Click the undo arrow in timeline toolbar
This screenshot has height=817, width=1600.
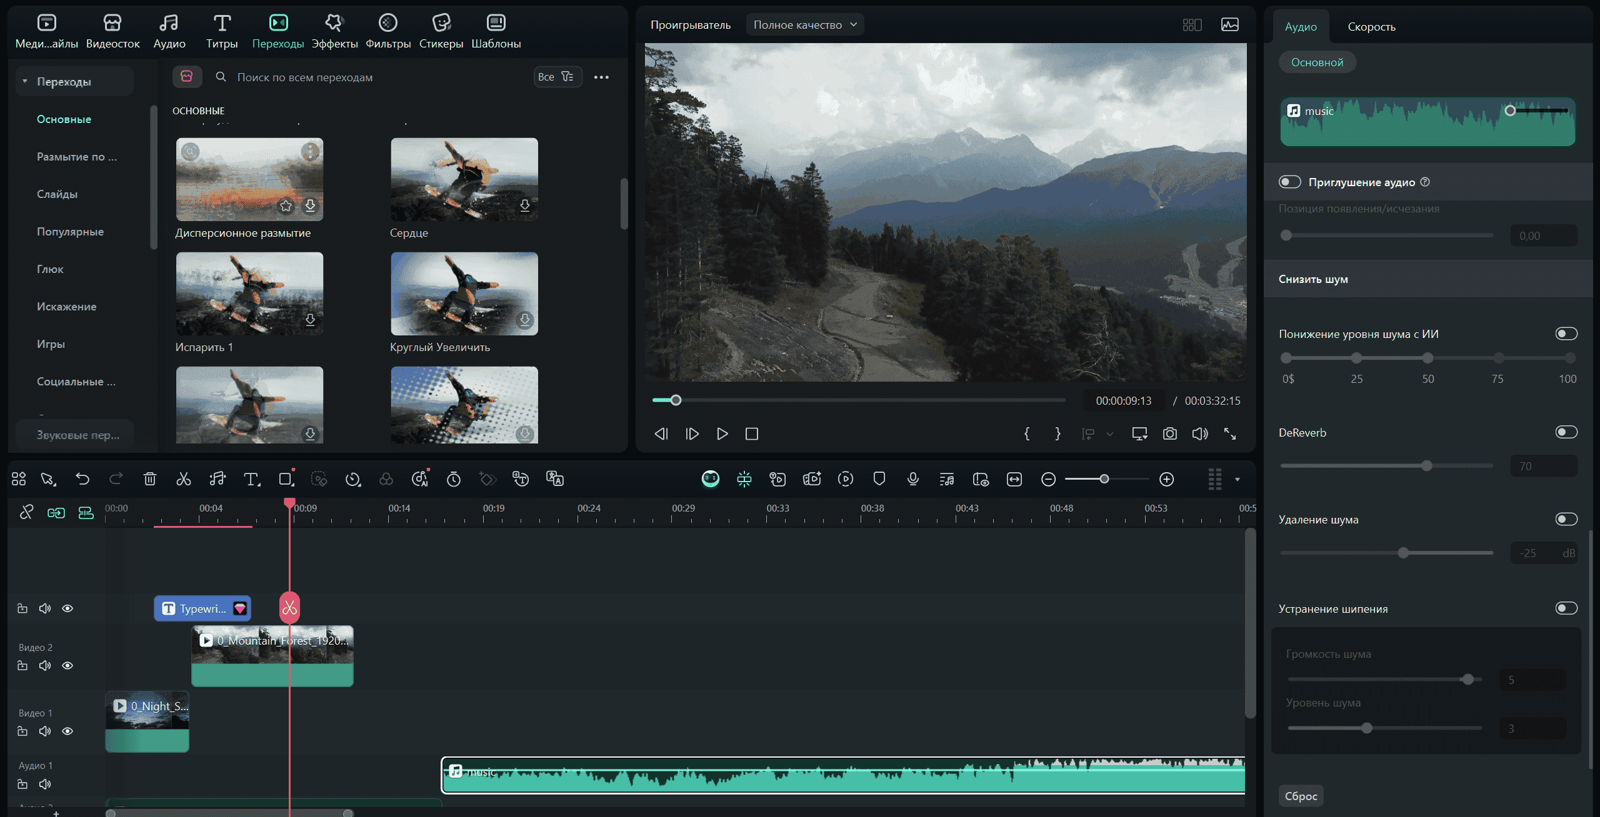pos(82,479)
